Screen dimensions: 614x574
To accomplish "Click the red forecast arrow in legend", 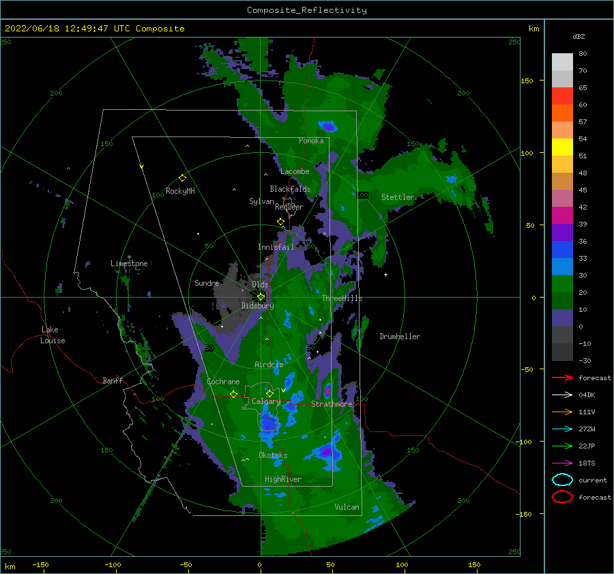I will [562, 377].
